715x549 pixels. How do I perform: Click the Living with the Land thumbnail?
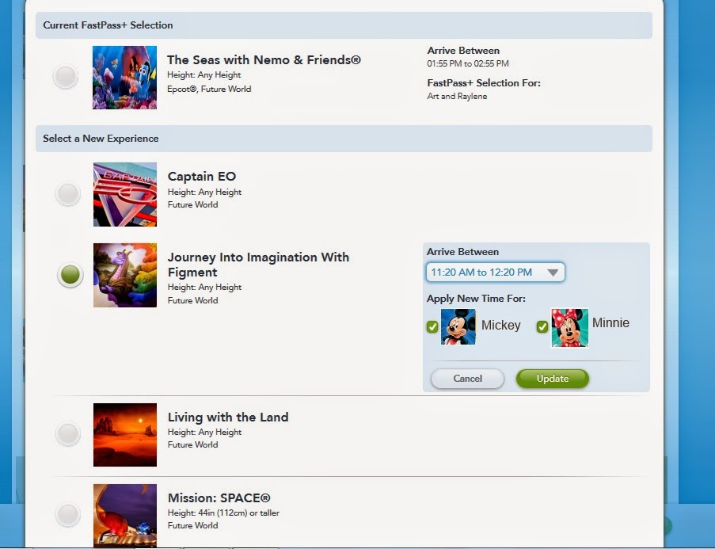(x=125, y=435)
